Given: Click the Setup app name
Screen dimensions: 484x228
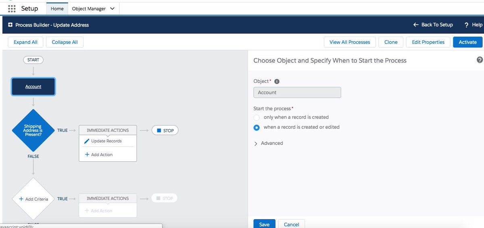Looking at the screenshot, I should tap(29, 8).
